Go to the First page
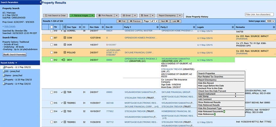 (122, 21)
